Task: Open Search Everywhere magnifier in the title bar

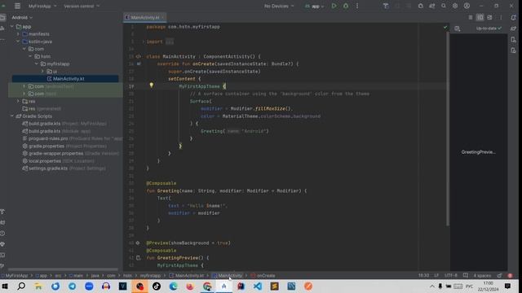Action: [444, 6]
